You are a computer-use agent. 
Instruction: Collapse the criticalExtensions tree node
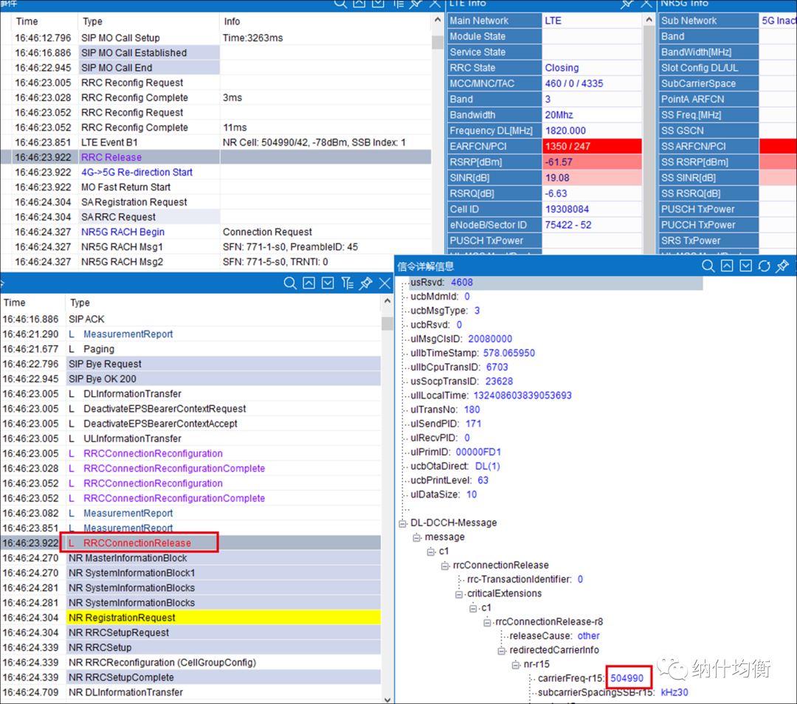pos(459,594)
